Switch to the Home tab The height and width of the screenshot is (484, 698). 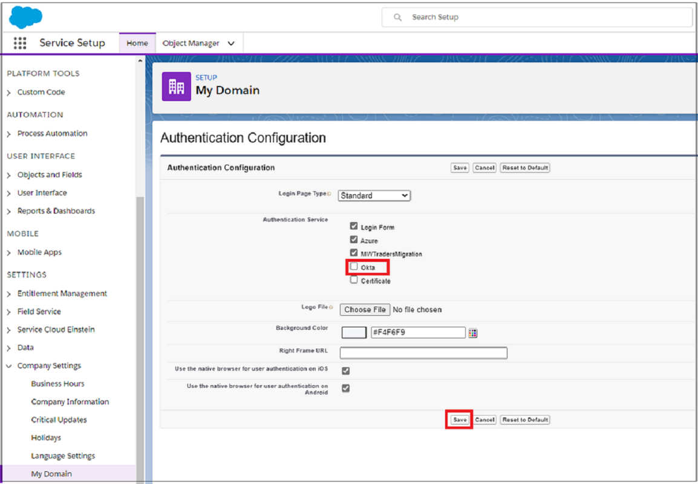[137, 43]
